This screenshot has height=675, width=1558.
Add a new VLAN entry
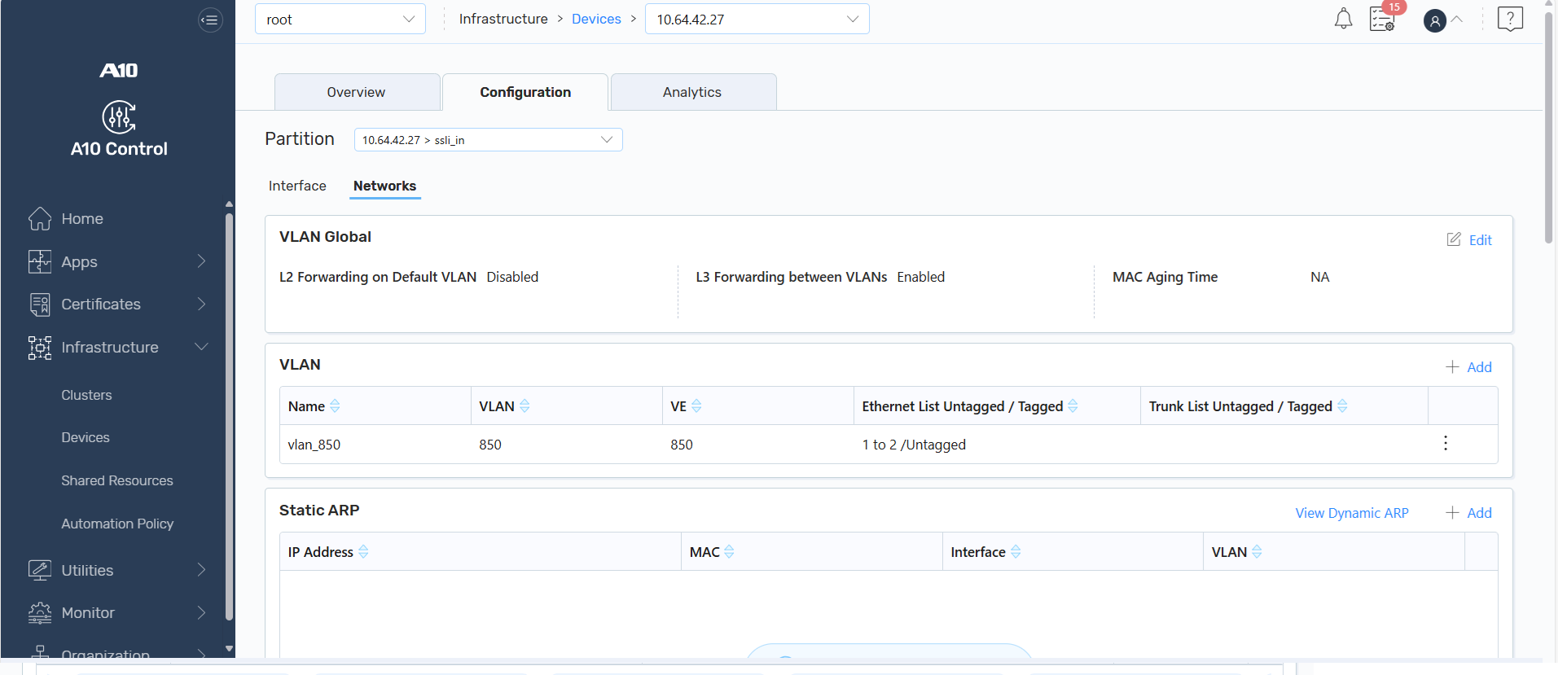[x=1469, y=367]
